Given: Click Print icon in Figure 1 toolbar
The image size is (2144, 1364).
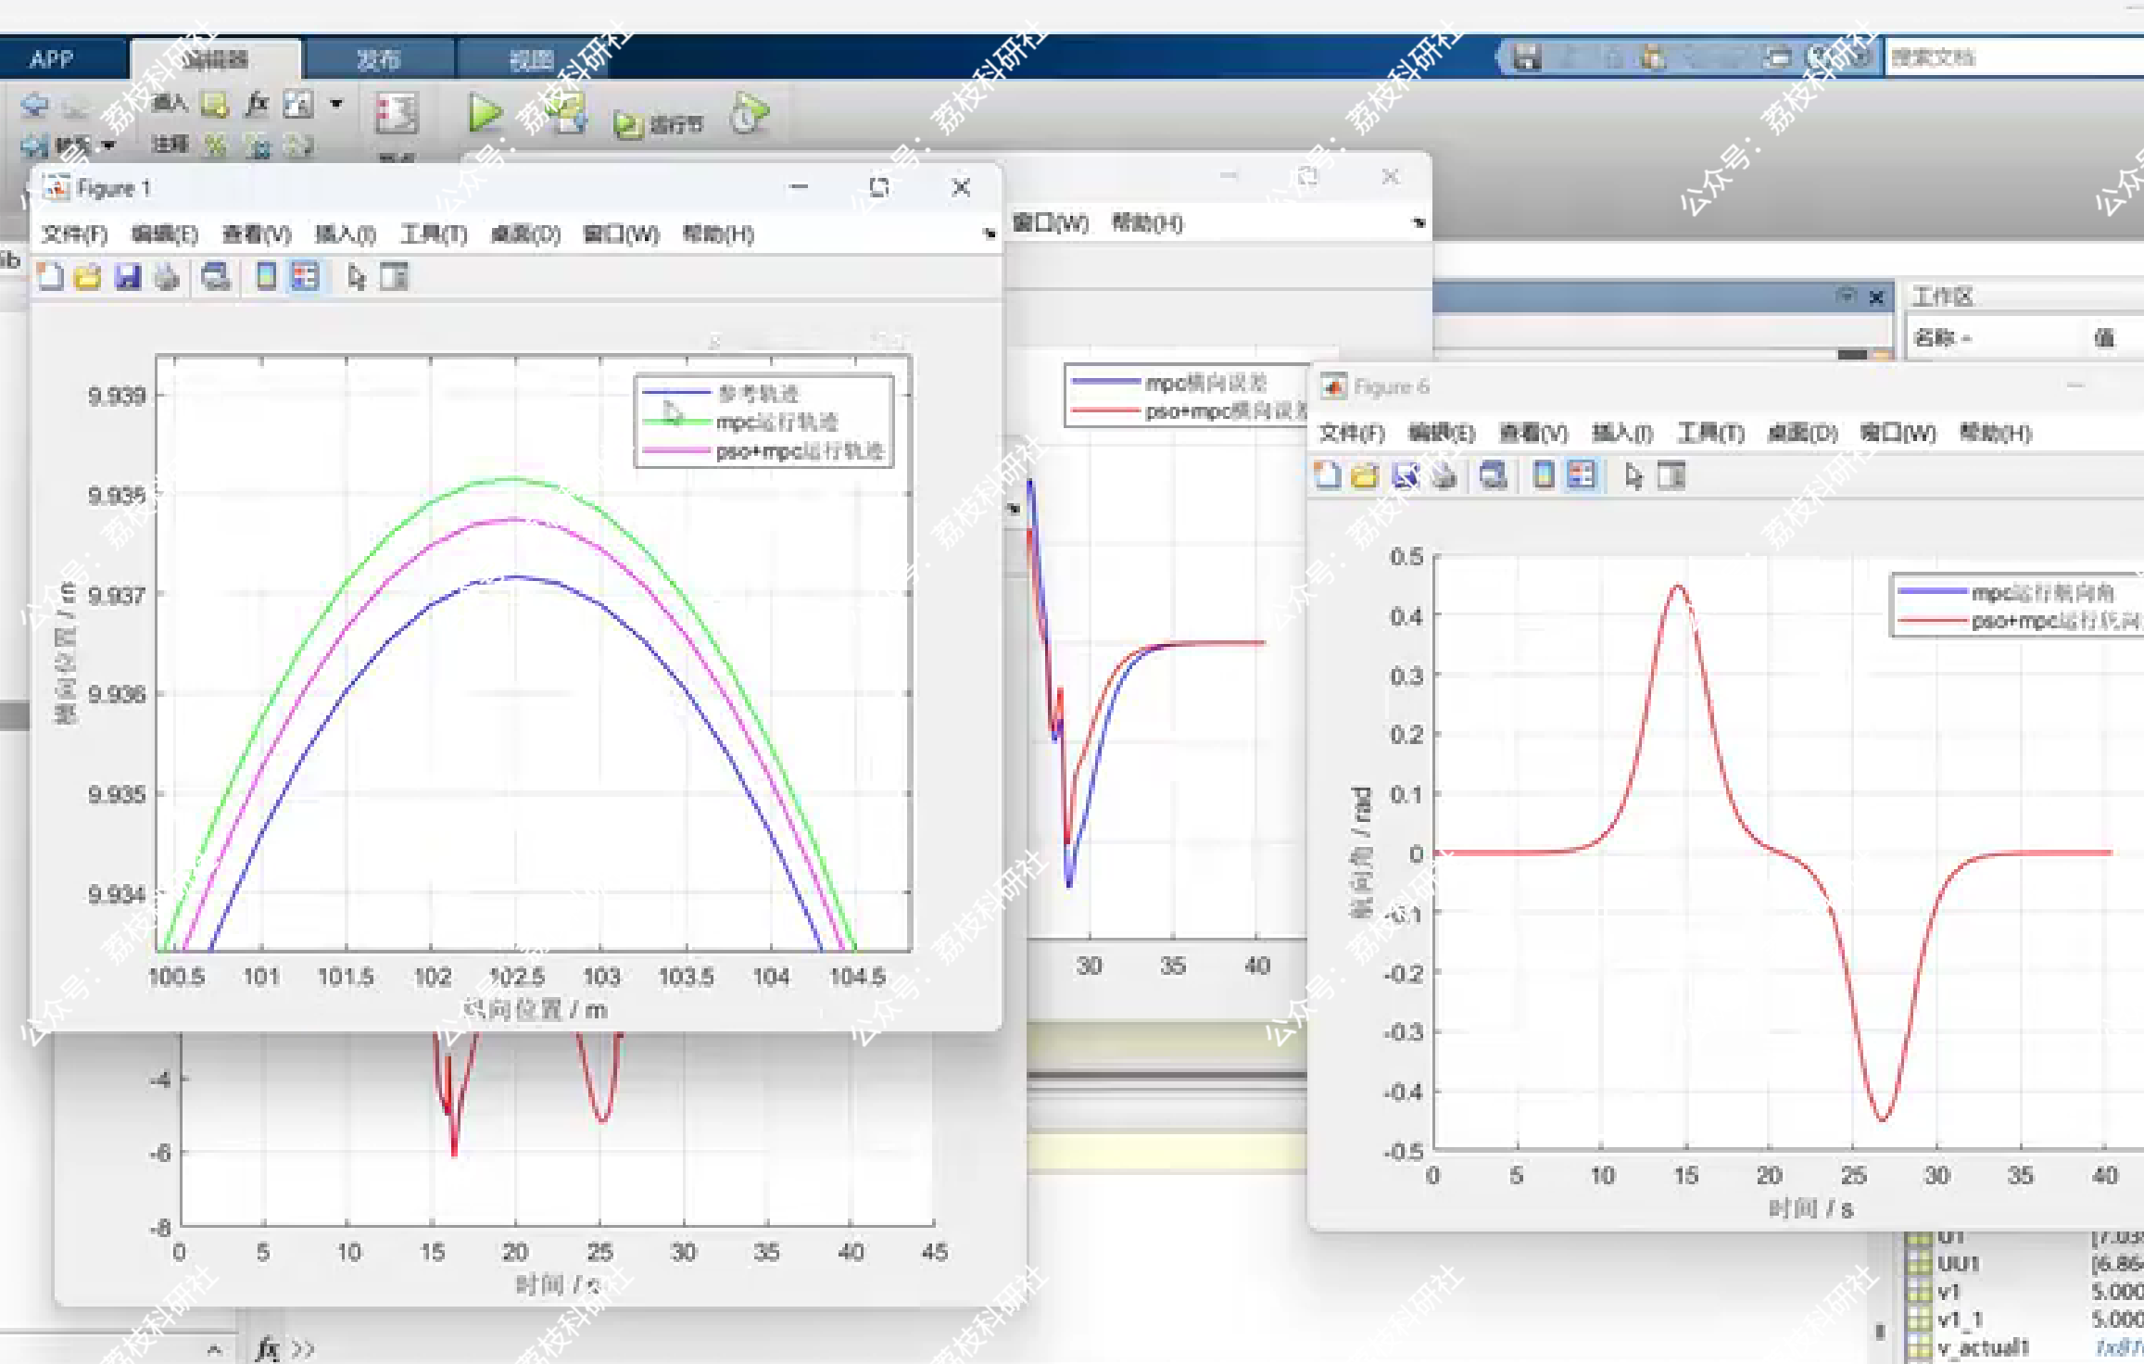Looking at the screenshot, I should (x=167, y=276).
